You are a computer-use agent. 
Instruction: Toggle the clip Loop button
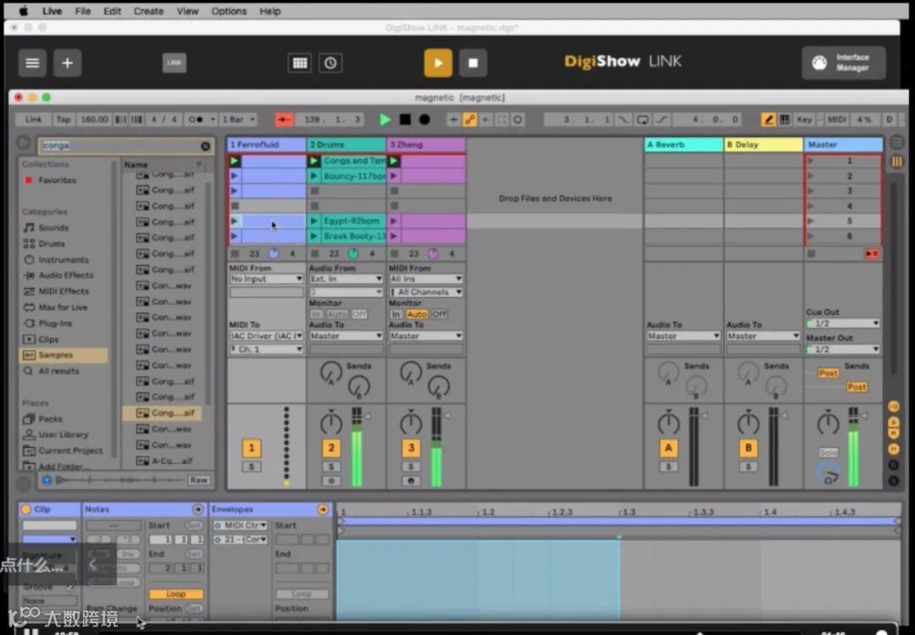175,594
